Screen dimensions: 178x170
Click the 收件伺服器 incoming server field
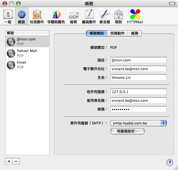click(x=139, y=92)
